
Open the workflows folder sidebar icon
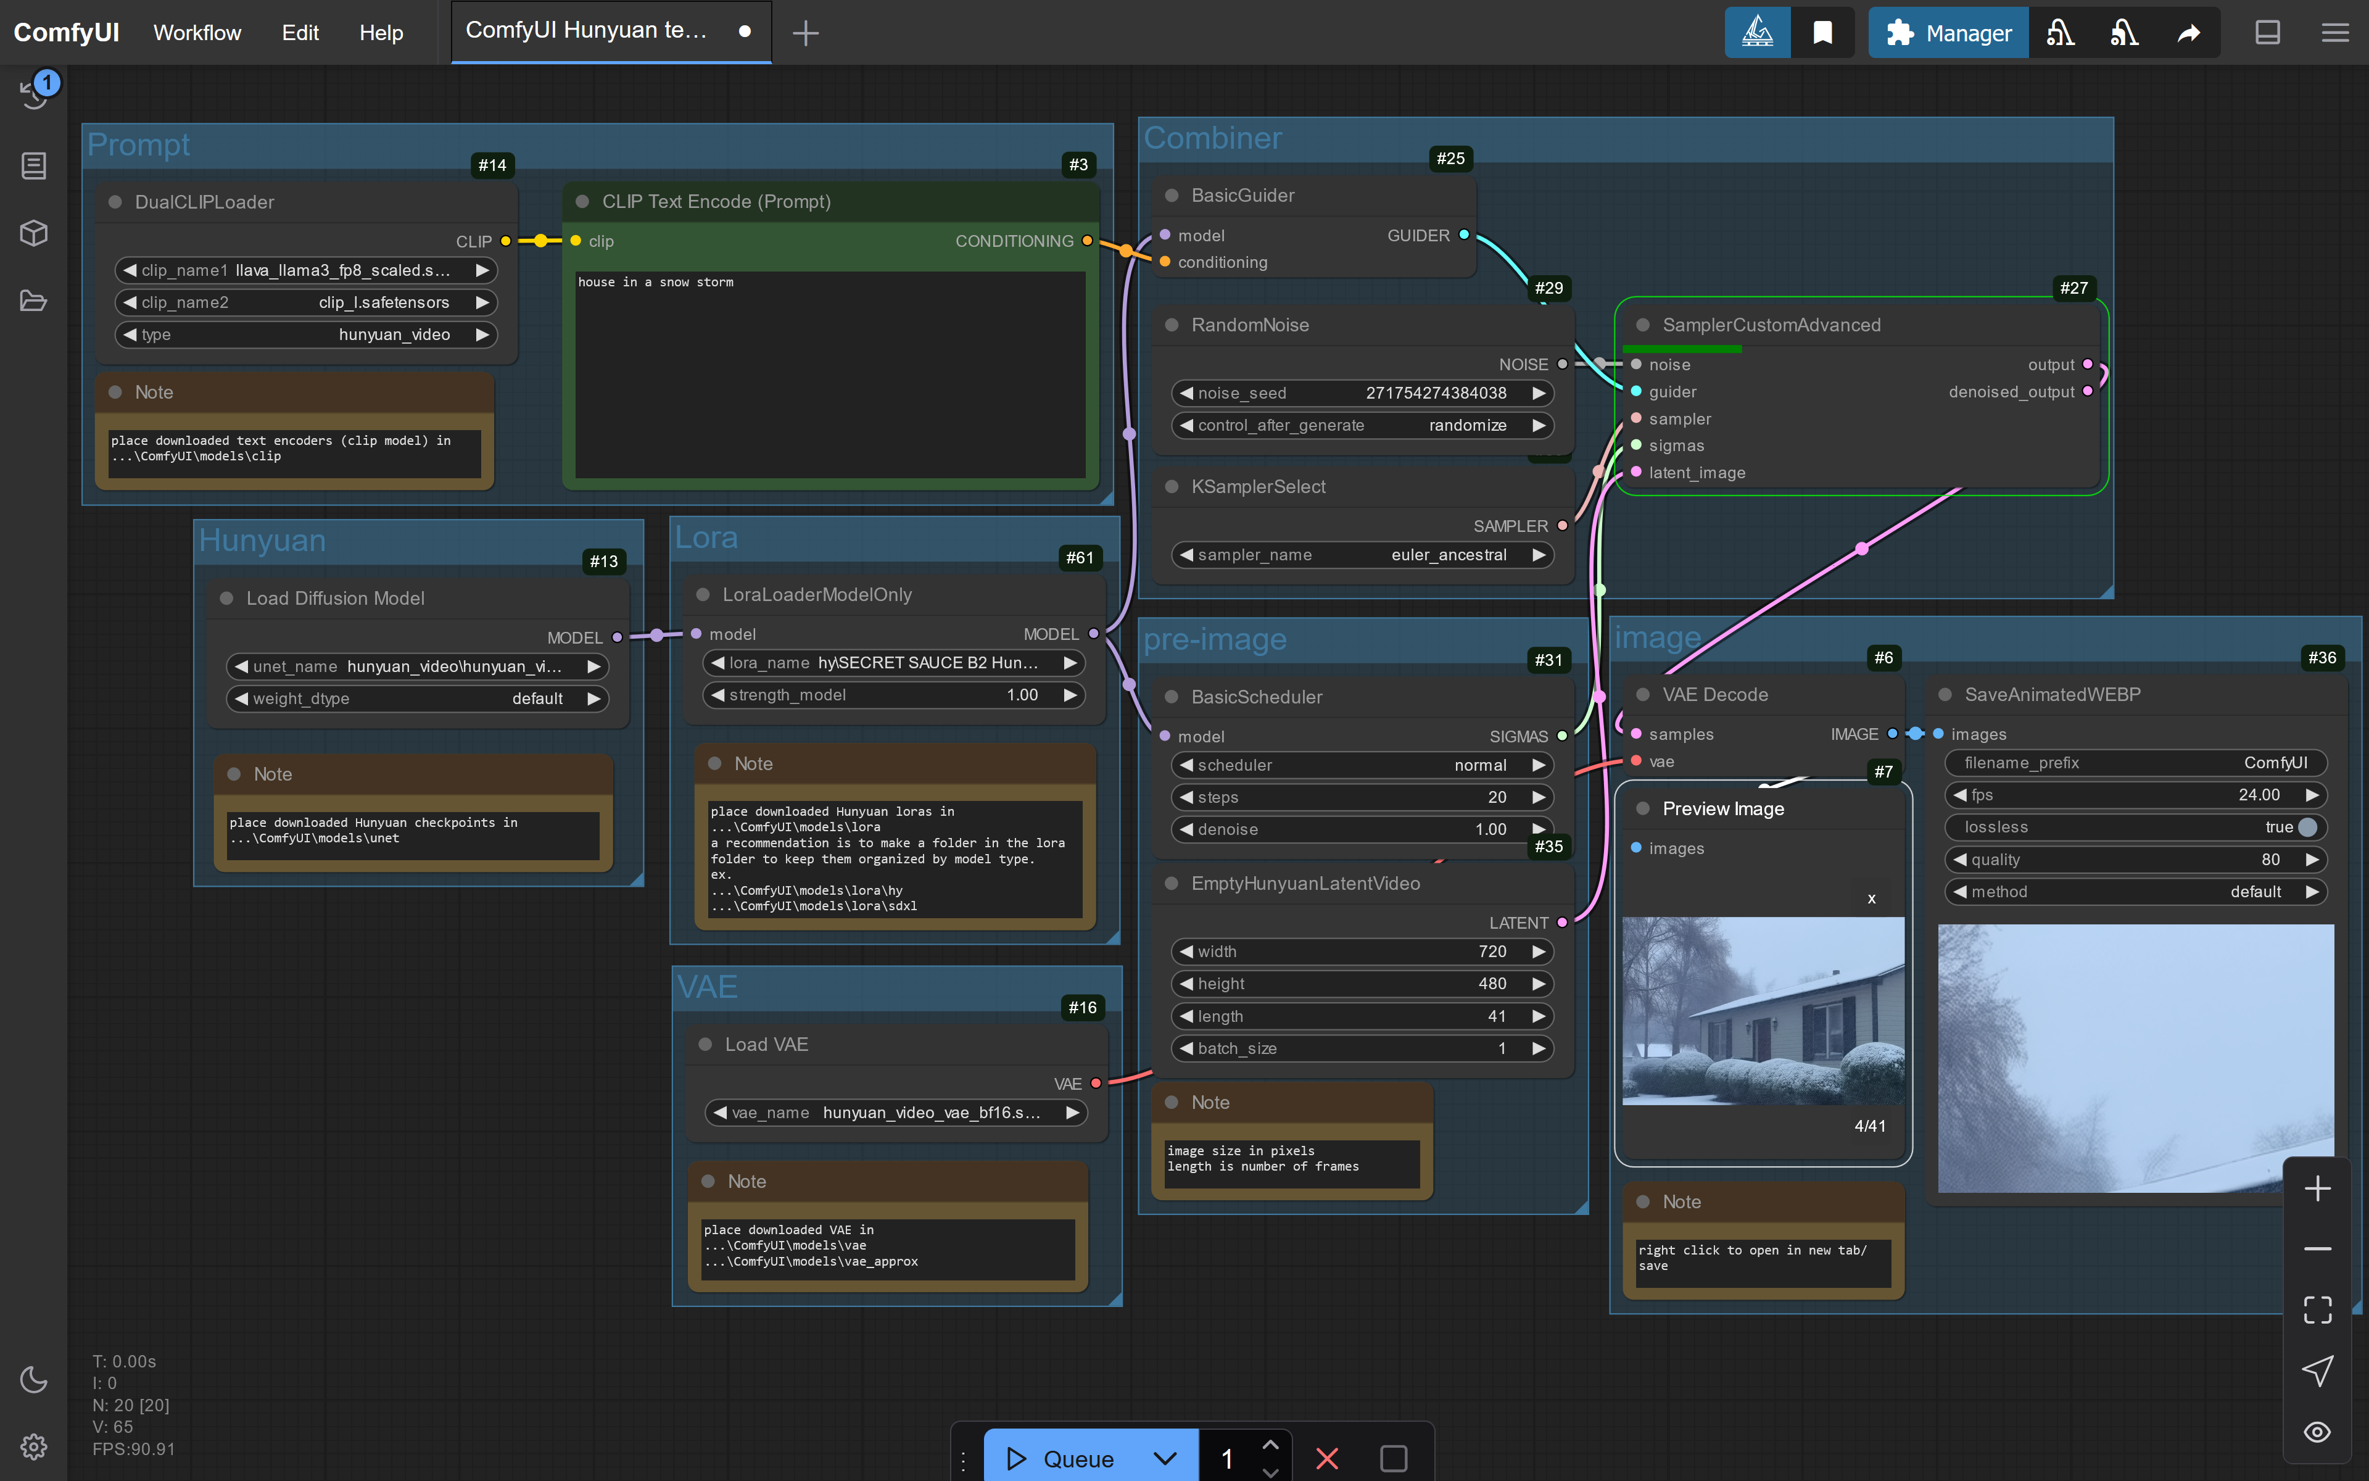point(35,301)
